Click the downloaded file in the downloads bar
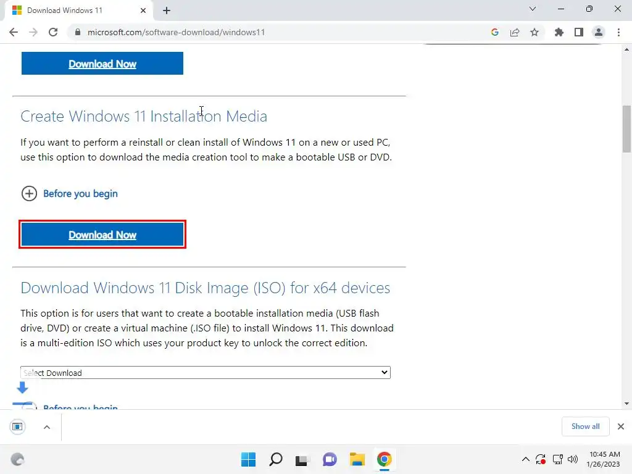This screenshot has height=474, width=632. coord(17,426)
